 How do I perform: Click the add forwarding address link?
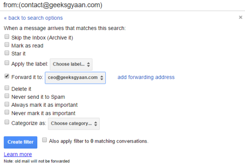(146, 77)
